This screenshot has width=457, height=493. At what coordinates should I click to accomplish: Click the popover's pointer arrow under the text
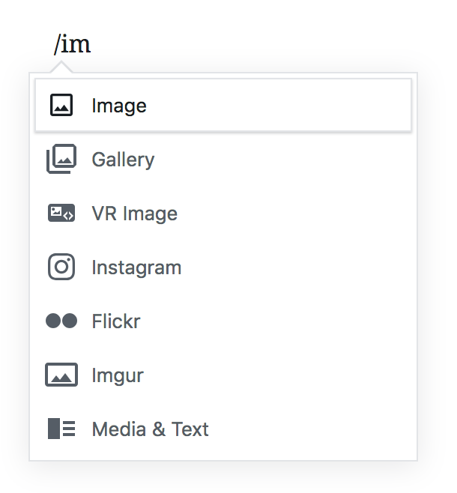tap(63, 68)
